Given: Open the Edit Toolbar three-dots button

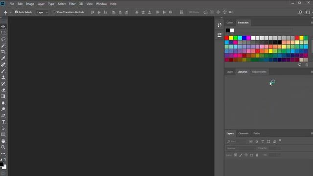Looking at the screenshot, I should pyautogui.click(x=3, y=154).
